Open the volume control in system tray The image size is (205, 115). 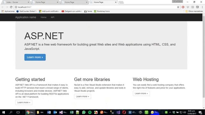(x=184, y=112)
